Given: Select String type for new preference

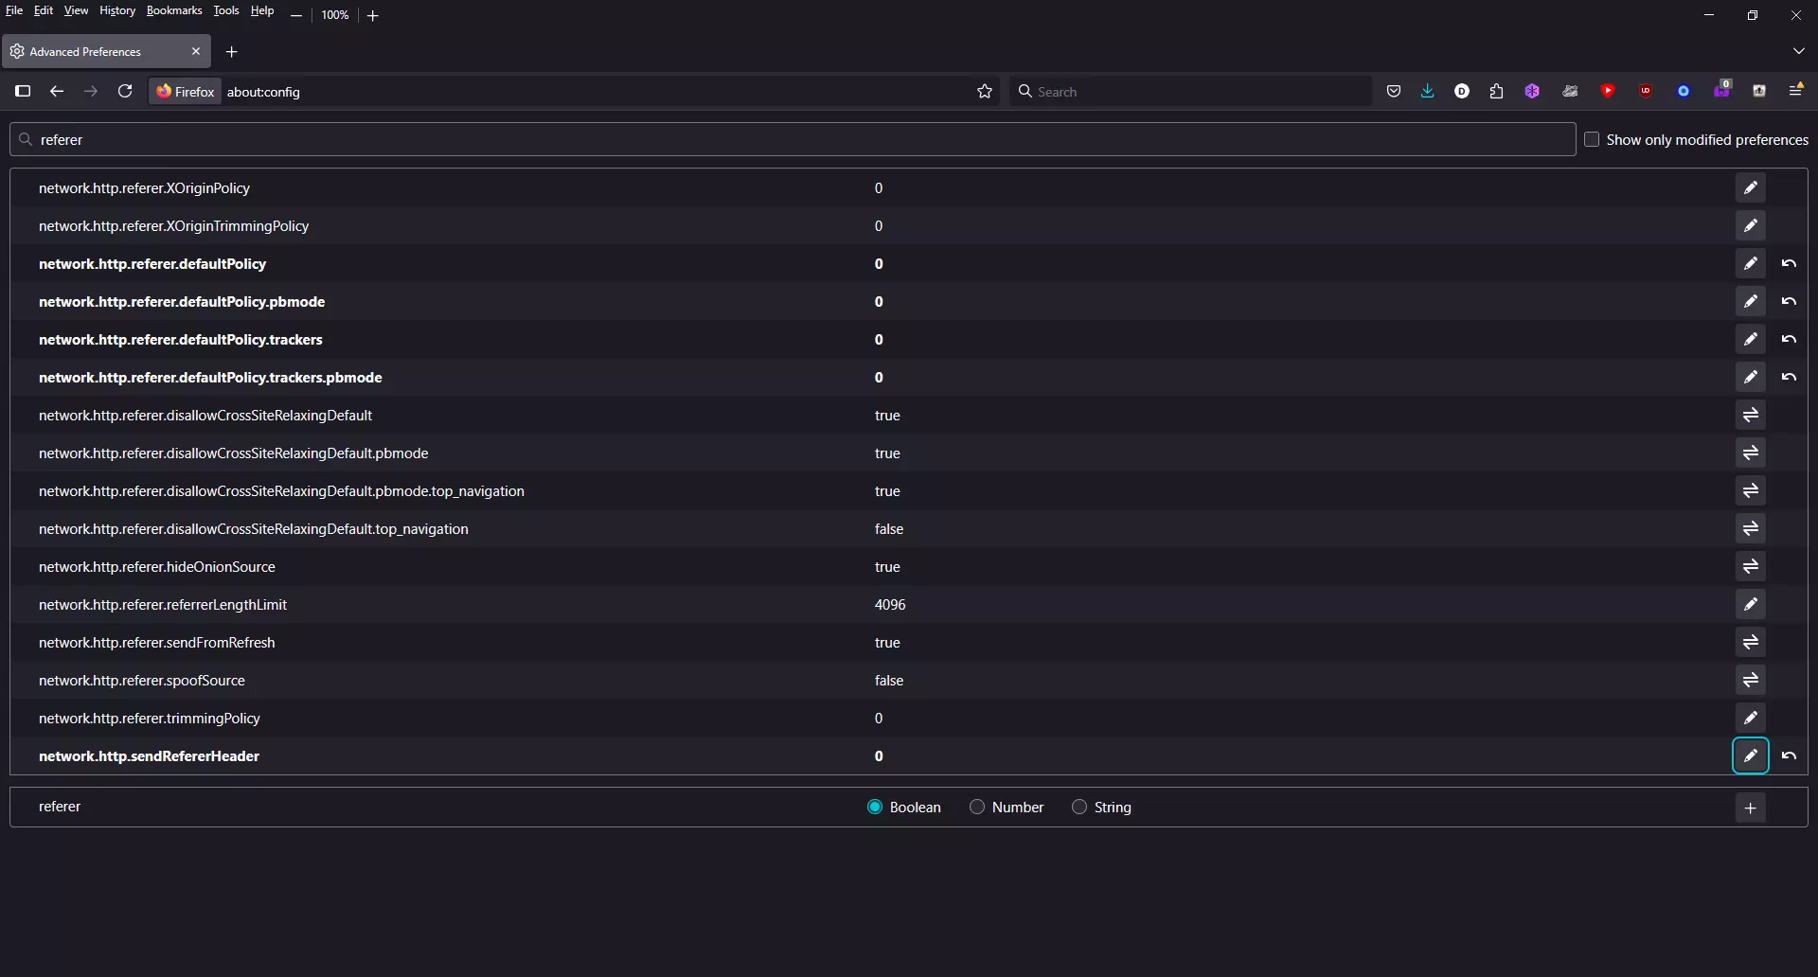Looking at the screenshot, I should click(1079, 807).
